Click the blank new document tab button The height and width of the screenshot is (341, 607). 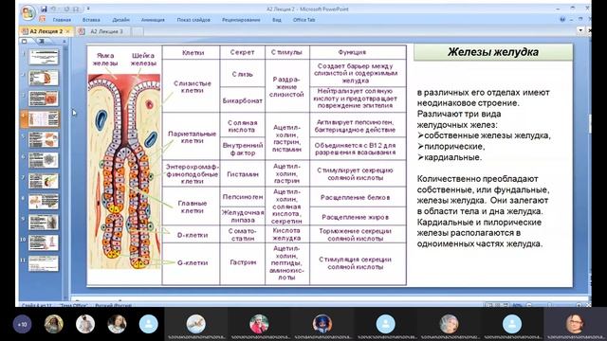click(138, 31)
